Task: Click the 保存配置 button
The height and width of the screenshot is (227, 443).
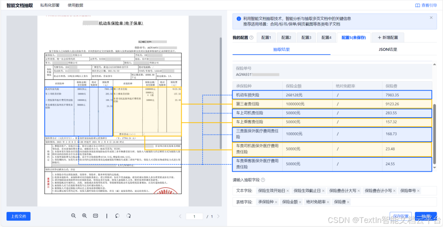Action: click(x=401, y=216)
